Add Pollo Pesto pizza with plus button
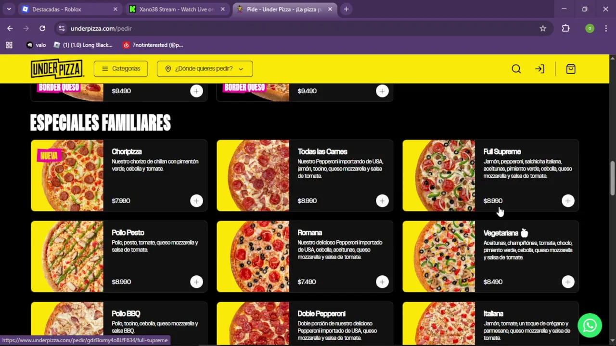The height and width of the screenshot is (346, 616). [x=196, y=282]
